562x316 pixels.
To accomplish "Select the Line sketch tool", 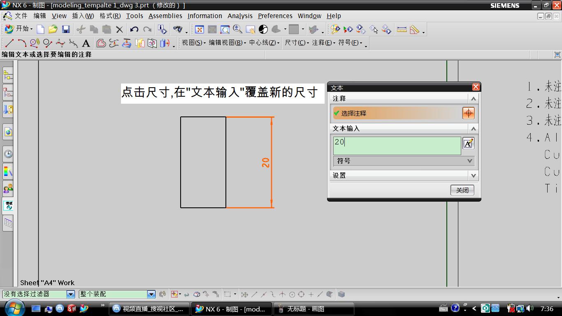I will [9, 43].
